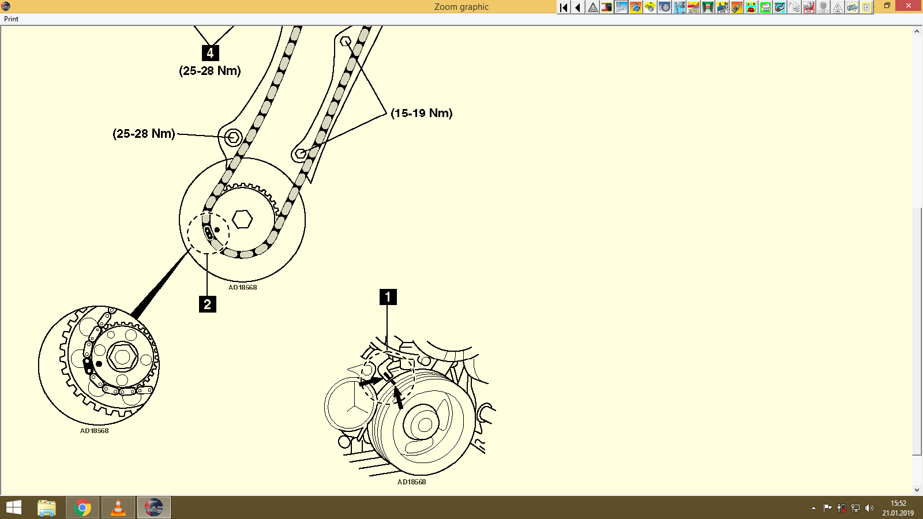
Task: Select the tire and wheel icon
Action: coord(665,7)
